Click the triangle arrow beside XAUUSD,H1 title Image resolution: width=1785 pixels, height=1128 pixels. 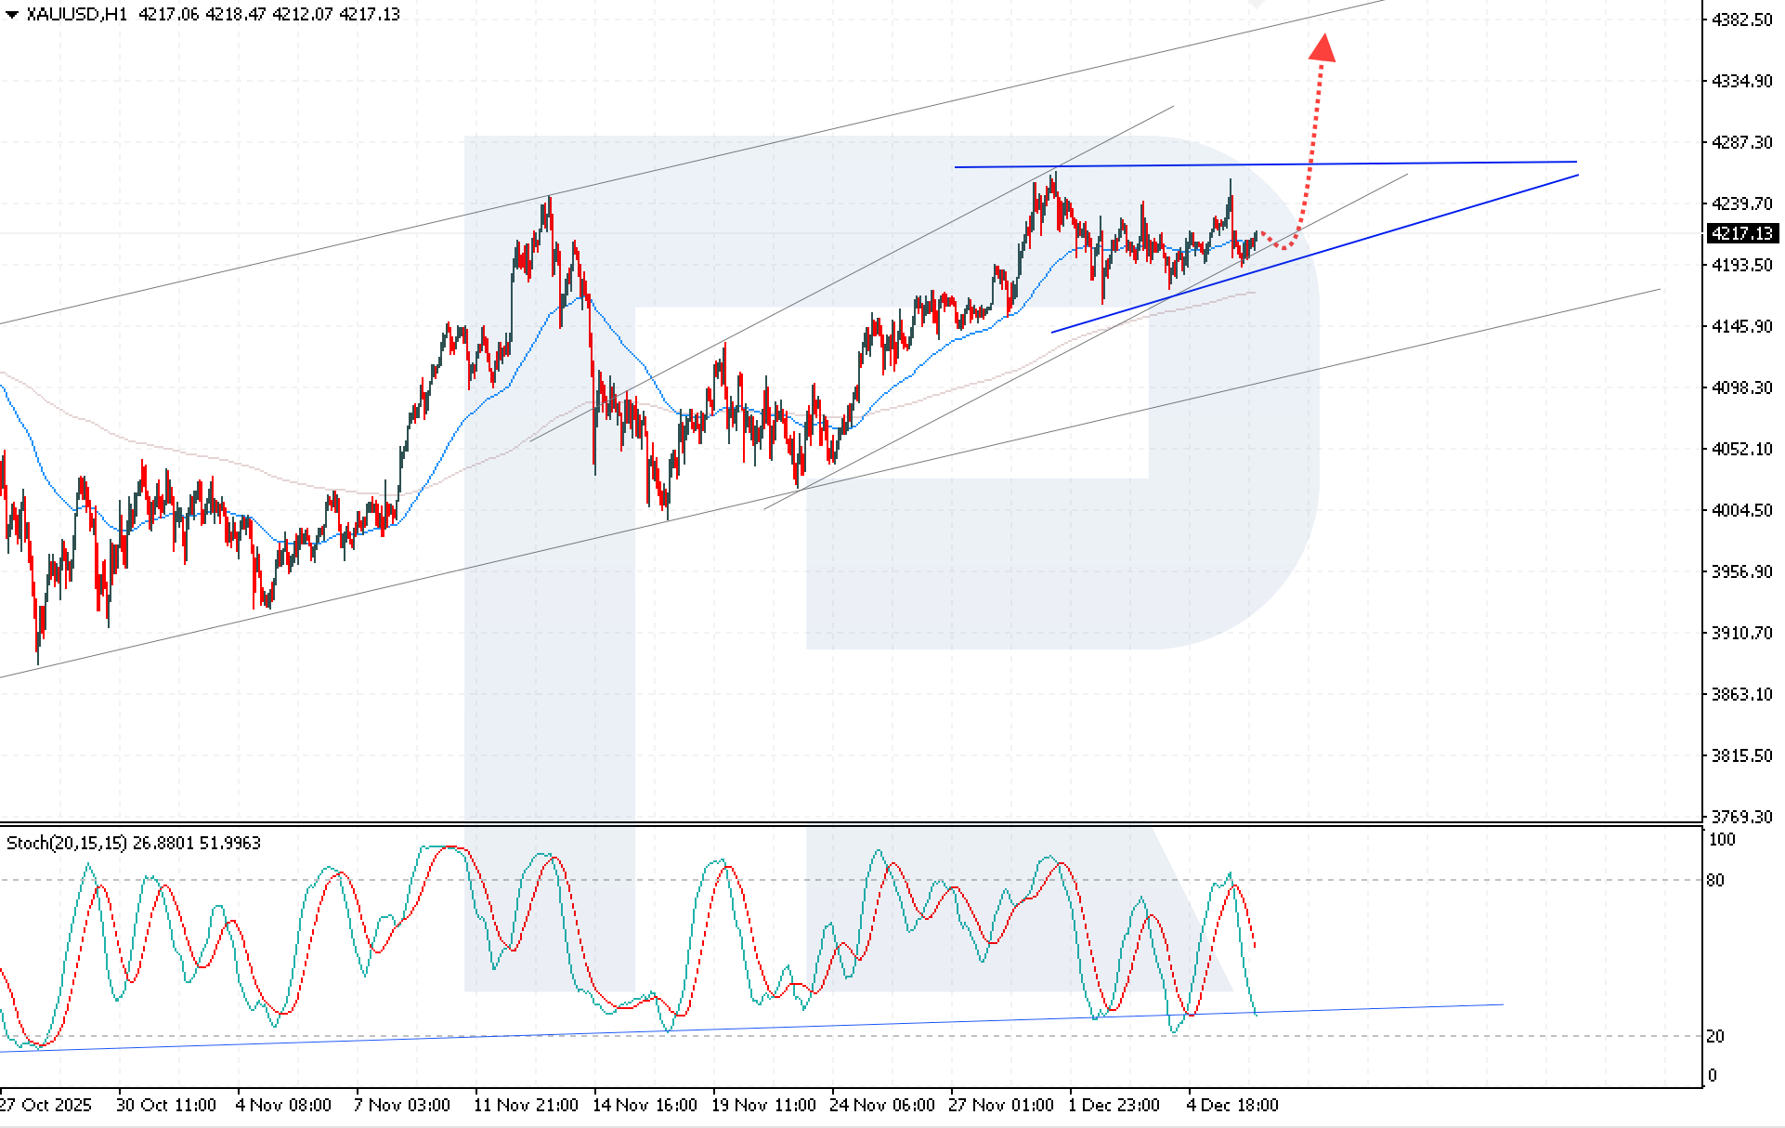pos(11,14)
